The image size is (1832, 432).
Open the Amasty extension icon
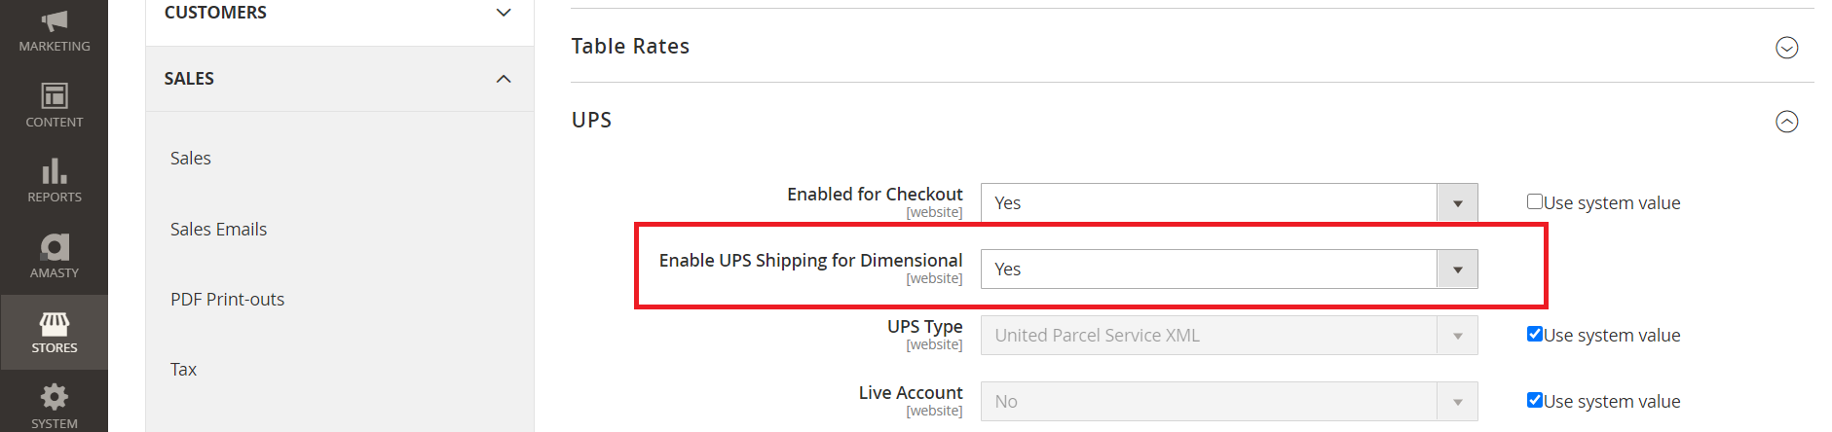[55, 246]
